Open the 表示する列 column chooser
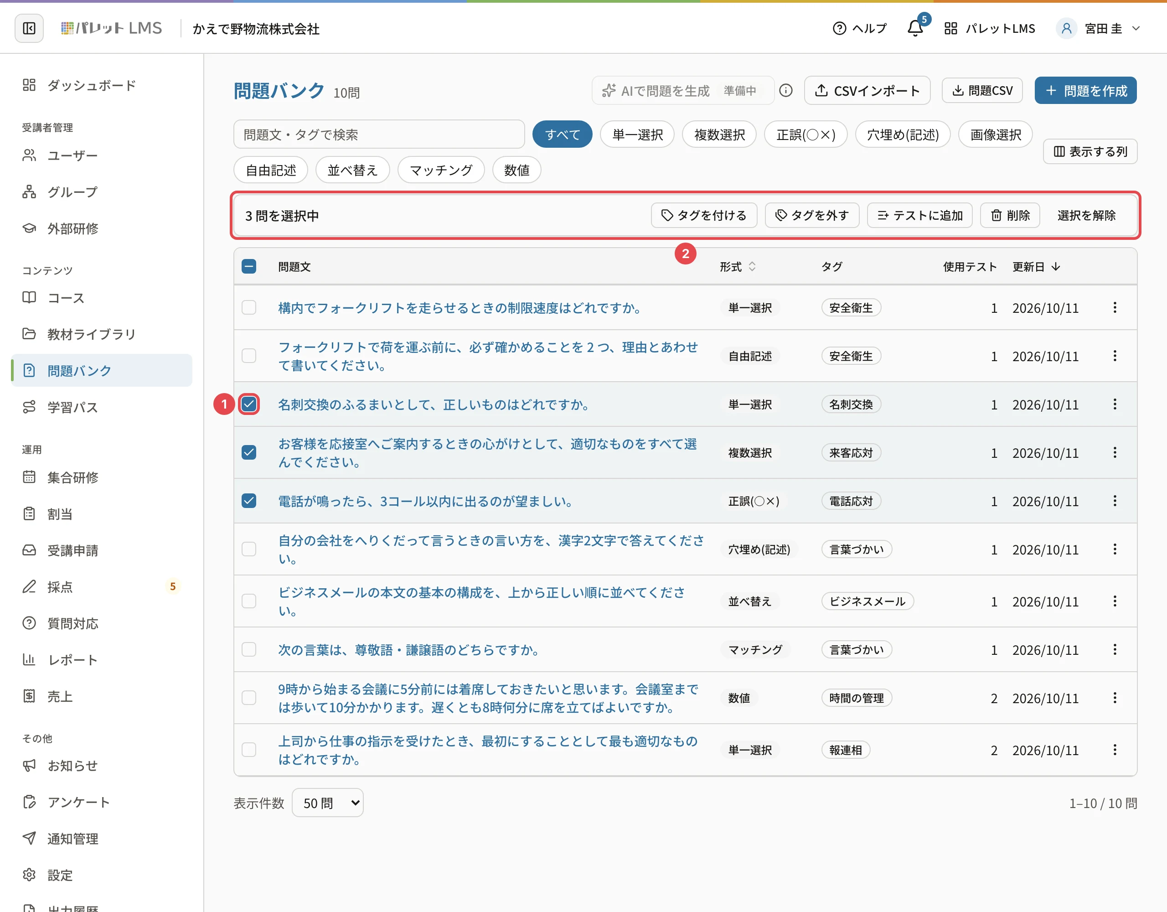The image size is (1167, 912). coord(1090,151)
